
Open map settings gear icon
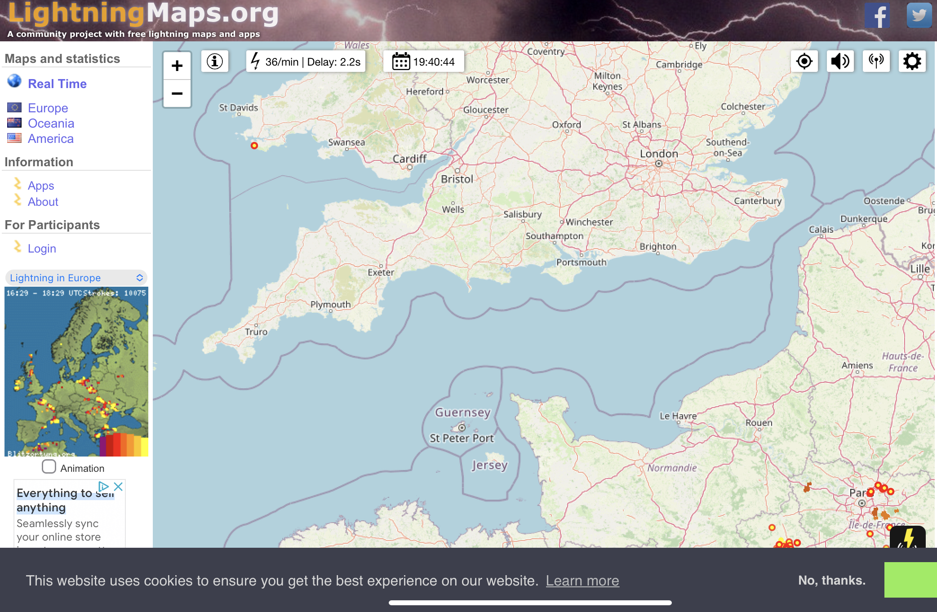pyautogui.click(x=912, y=61)
